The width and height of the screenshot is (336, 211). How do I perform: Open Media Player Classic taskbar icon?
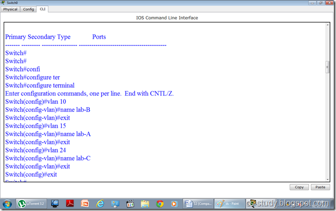point(130,204)
